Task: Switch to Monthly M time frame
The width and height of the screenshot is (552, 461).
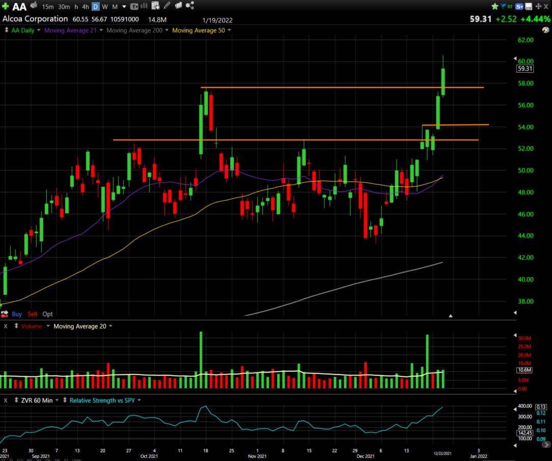Action: 115,7
